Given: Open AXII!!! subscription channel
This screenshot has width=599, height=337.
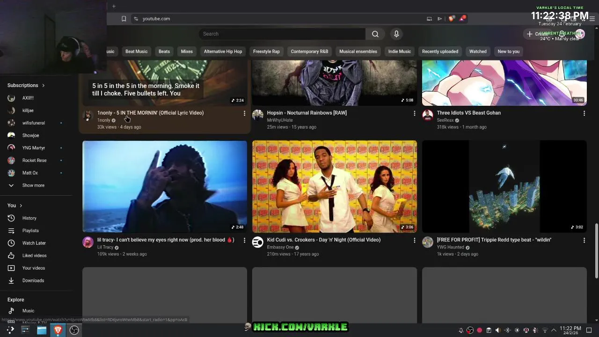Looking at the screenshot, I should 36,98.
